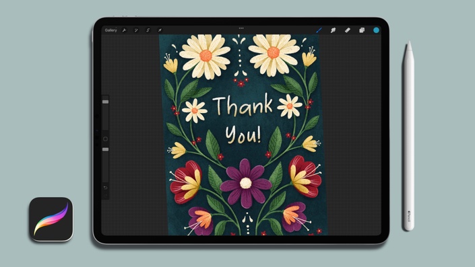Image resolution: width=475 pixels, height=267 pixels.
Task: Click the "You!" lettering on canvas
Action: (x=243, y=135)
